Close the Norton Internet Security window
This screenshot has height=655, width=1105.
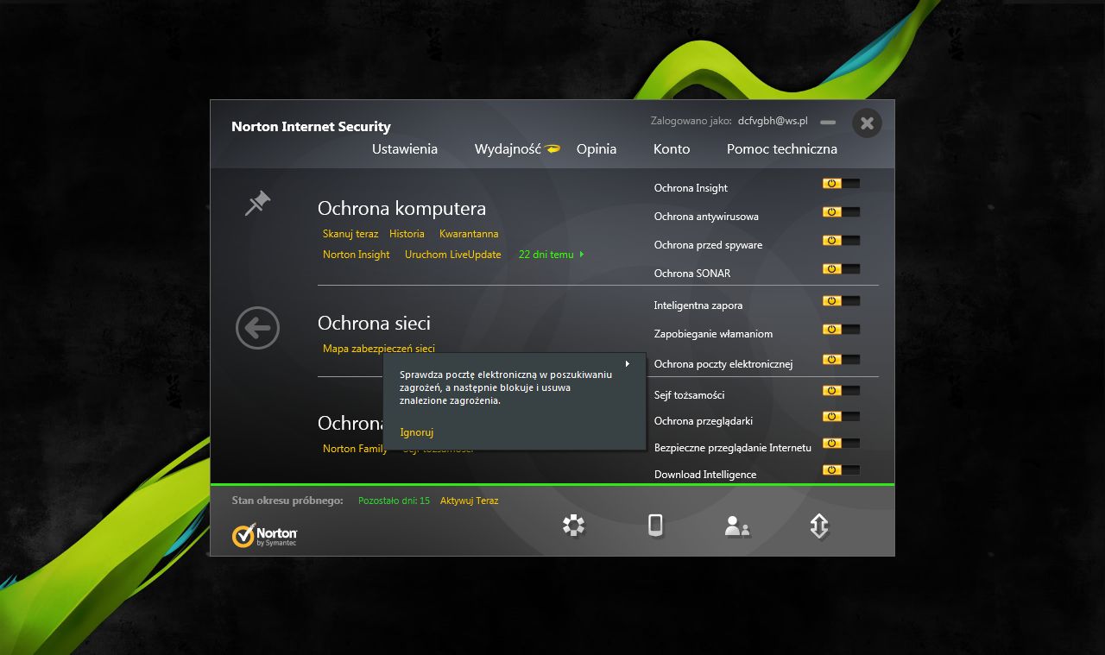point(867,123)
